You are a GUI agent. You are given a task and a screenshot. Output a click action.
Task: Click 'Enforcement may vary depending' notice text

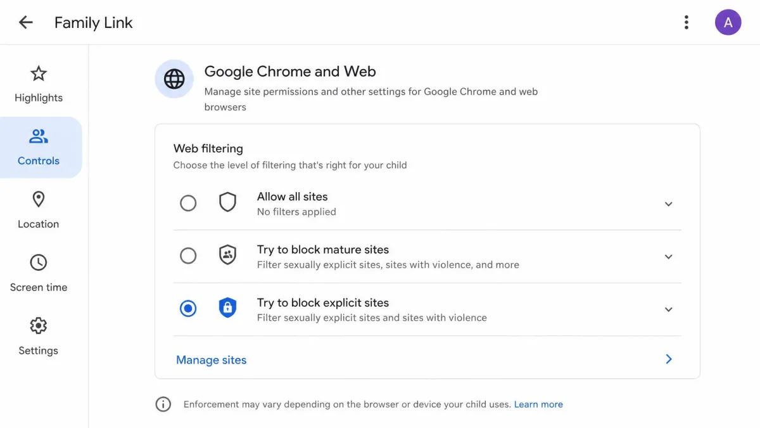coord(347,404)
